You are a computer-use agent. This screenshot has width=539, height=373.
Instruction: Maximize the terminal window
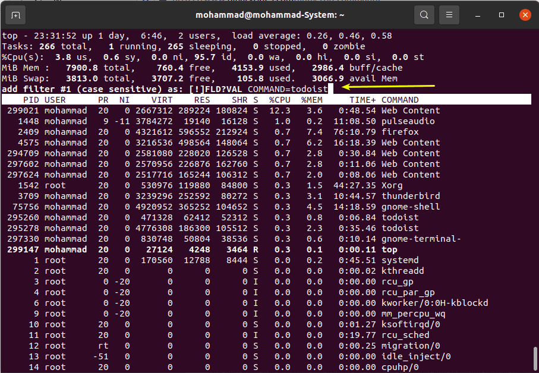click(x=502, y=15)
